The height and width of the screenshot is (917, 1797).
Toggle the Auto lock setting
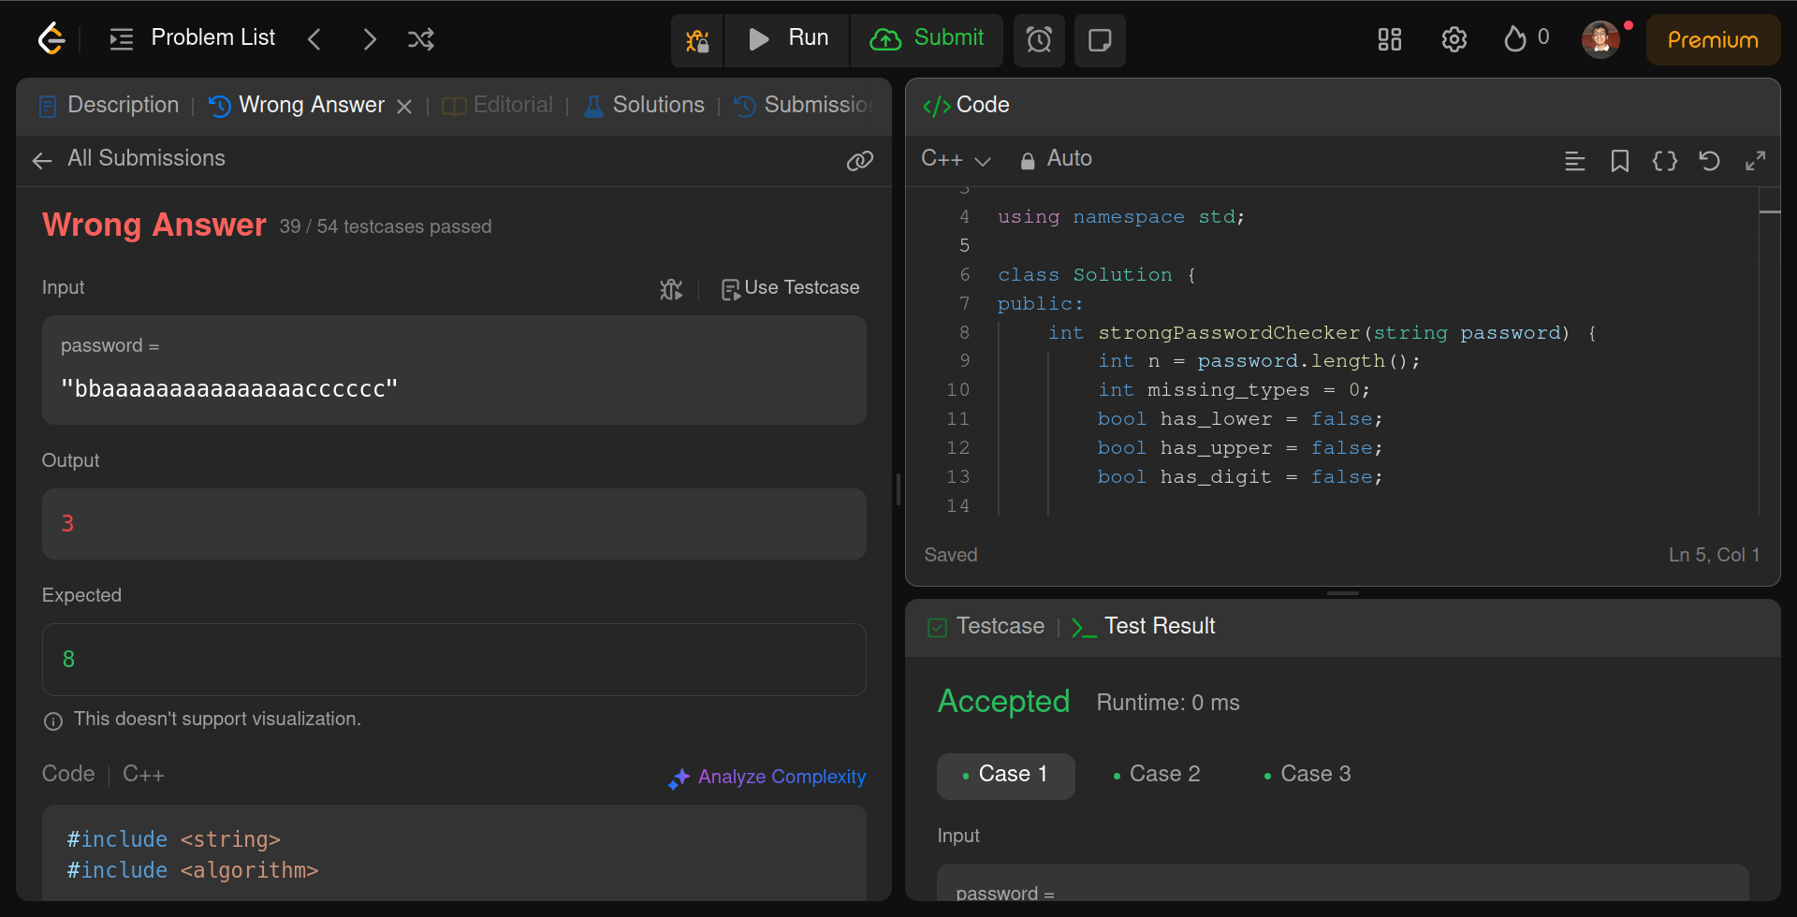[1056, 159]
